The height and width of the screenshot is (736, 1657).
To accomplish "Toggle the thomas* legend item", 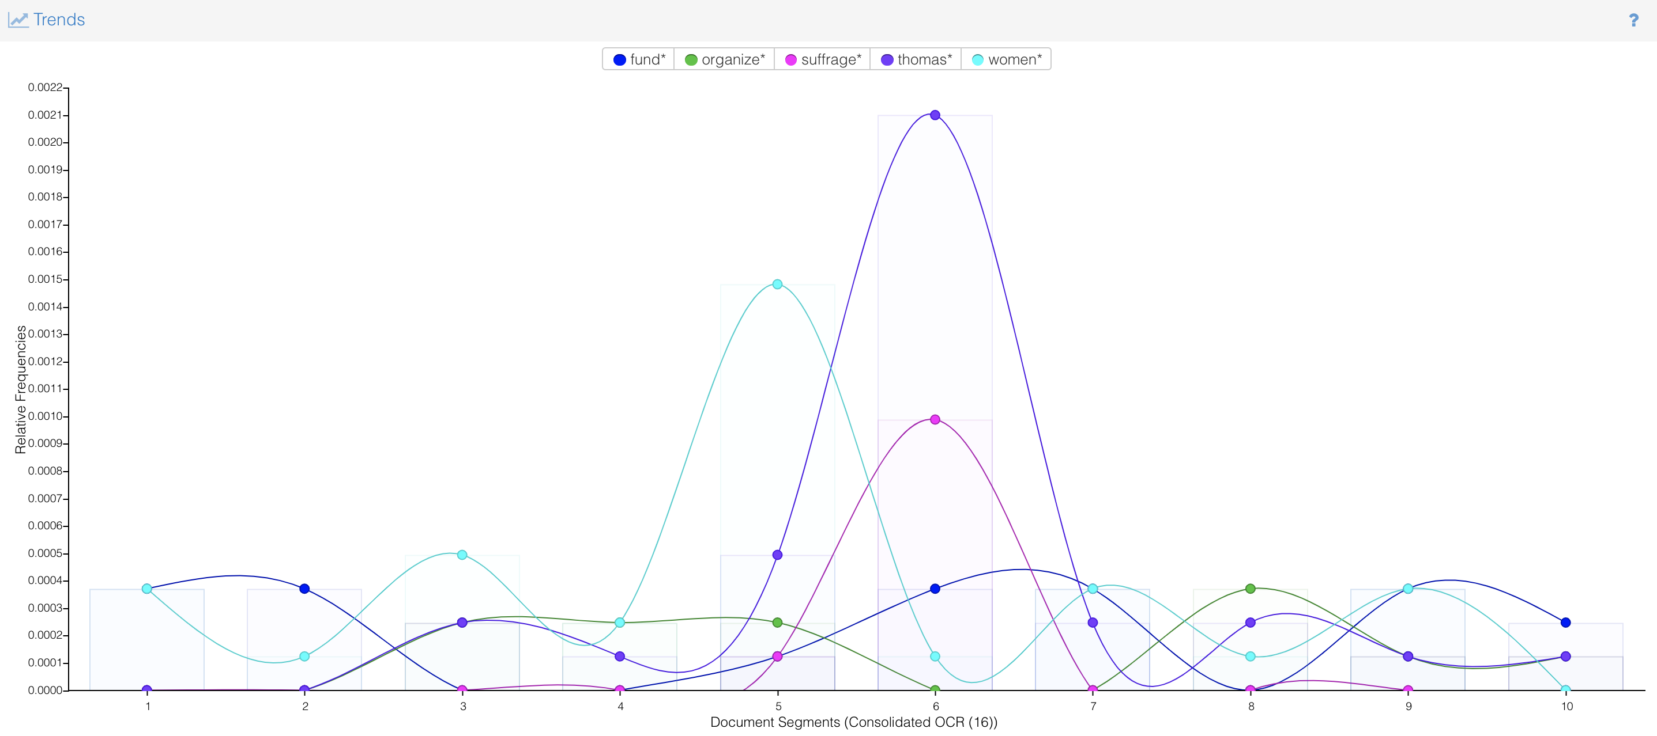I will point(916,59).
